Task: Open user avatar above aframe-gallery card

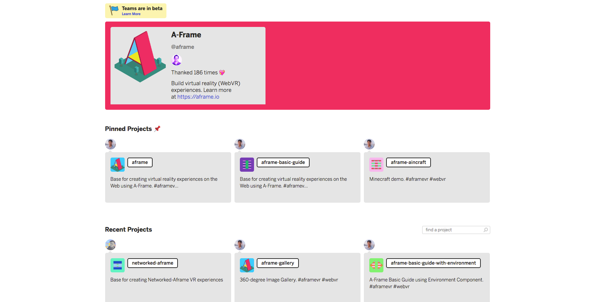Action: point(240,245)
